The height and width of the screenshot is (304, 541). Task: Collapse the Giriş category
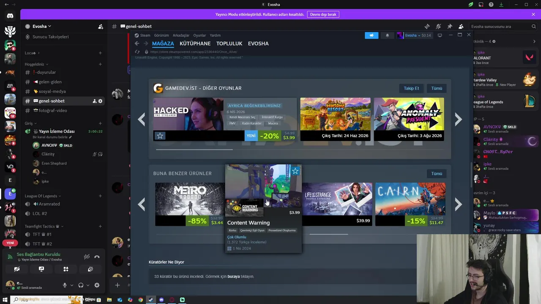point(30,123)
